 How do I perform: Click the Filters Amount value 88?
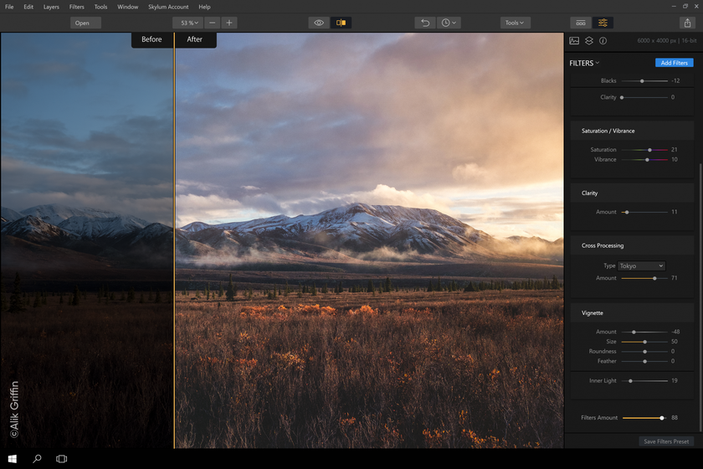tap(675, 418)
